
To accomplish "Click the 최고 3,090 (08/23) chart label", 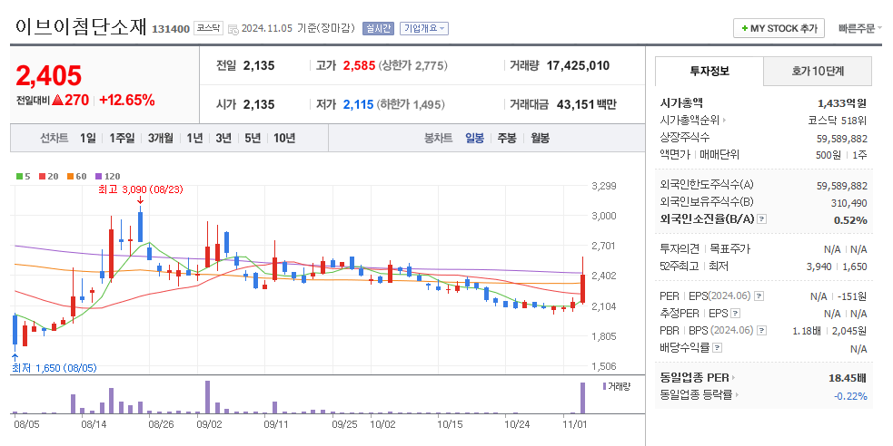I will 141,189.
